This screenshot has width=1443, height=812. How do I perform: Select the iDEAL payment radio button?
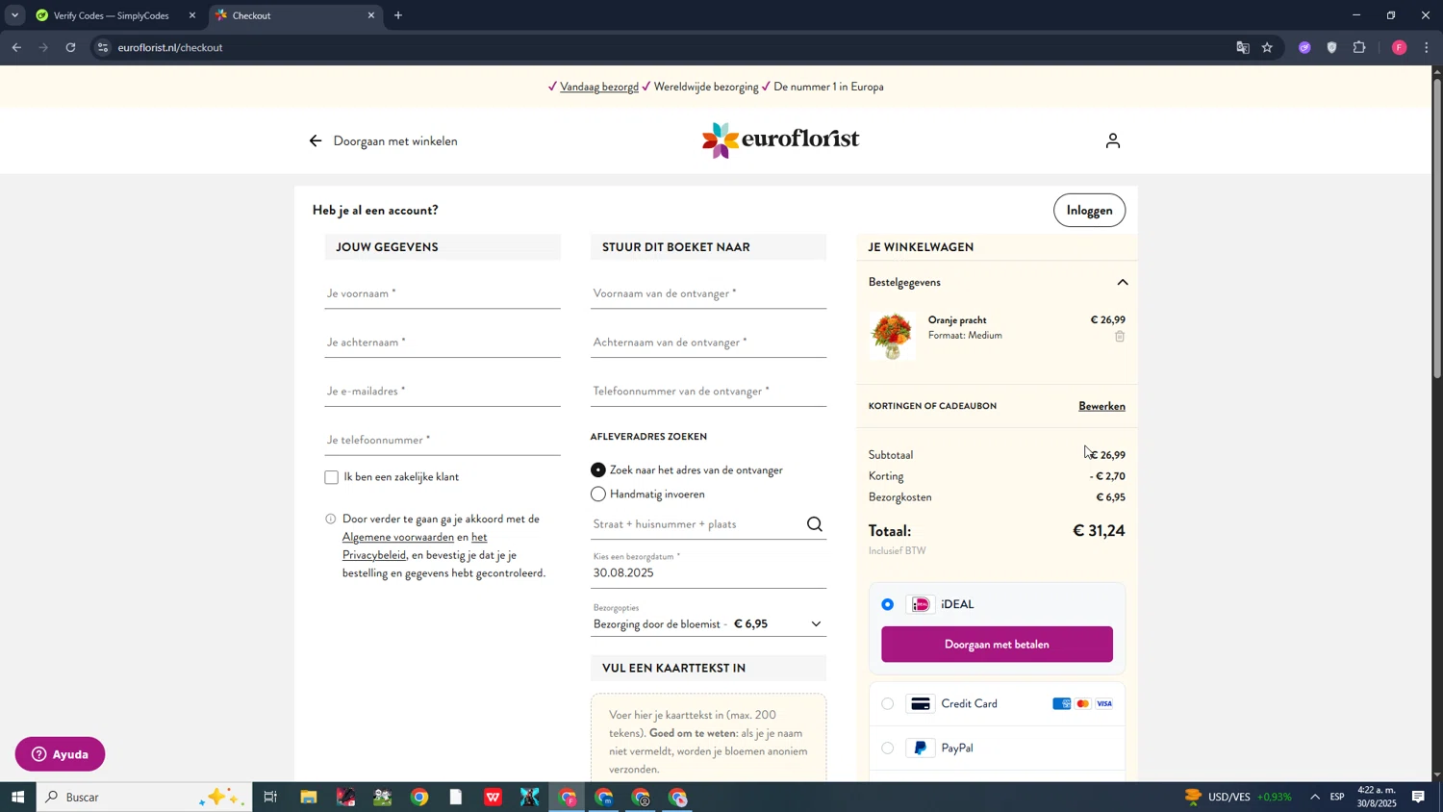pyautogui.click(x=888, y=604)
